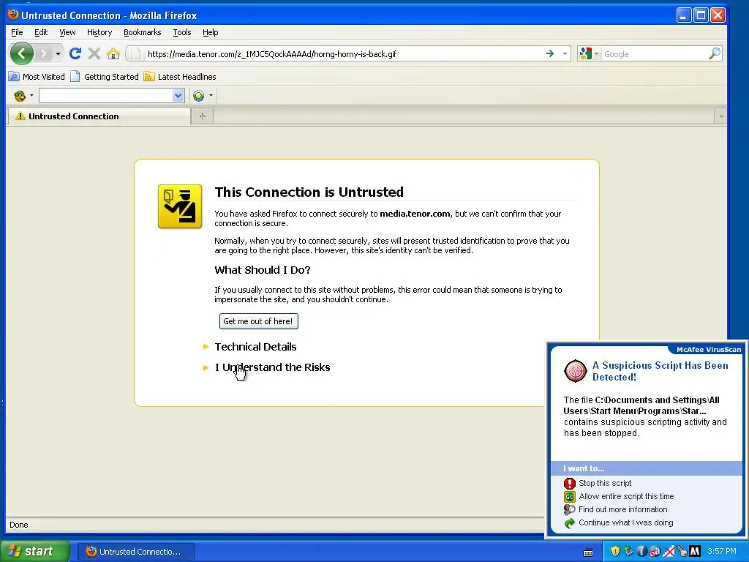
Task: Click the page identity icon in address bar
Action: click(135, 53)
